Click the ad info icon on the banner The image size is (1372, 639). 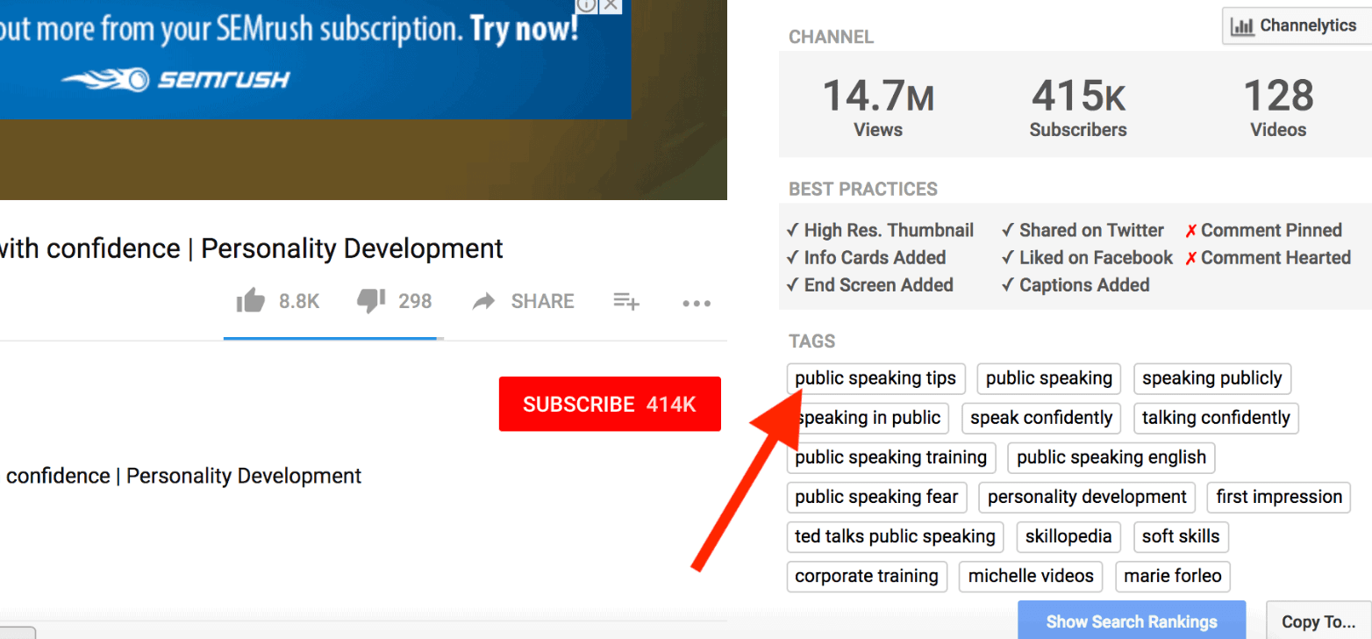pos(585,7)
